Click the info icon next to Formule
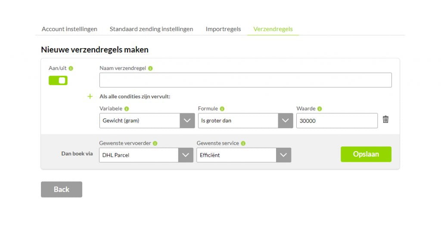441x225 pixels. (222, 109)
